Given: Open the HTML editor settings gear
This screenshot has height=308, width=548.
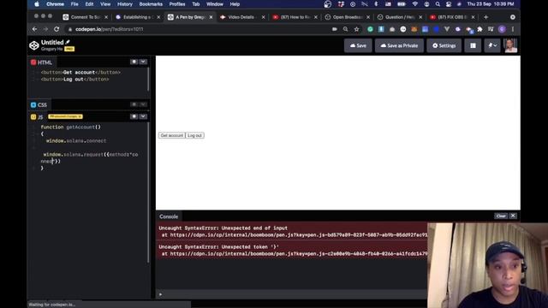Looking at the screenshot, I should (134, 62).
